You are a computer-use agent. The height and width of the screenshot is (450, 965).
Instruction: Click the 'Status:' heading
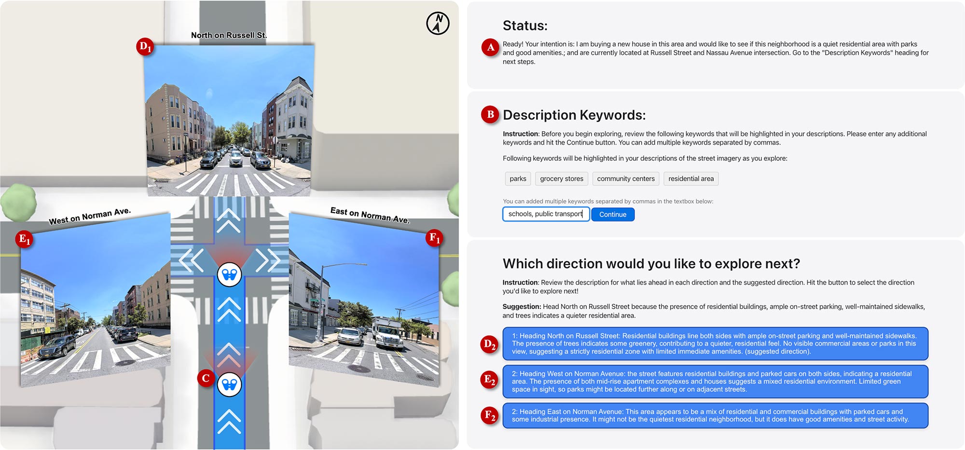(x=525, y=26)
